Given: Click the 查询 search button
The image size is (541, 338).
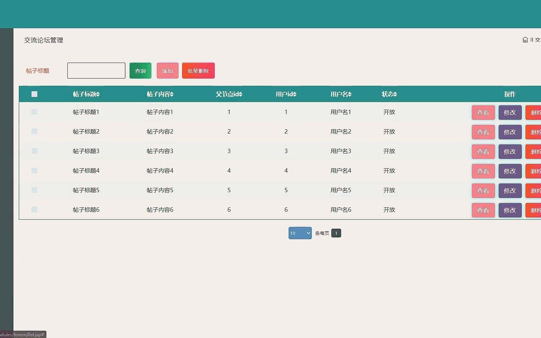Looking at the screenshot, I should coord(141,71).
